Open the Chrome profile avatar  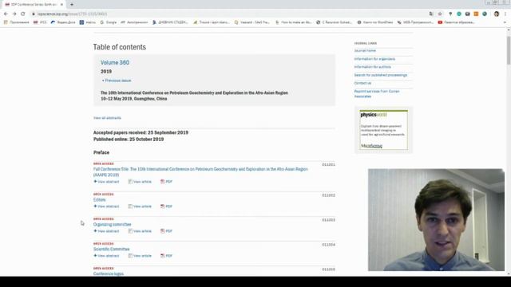(497, 14)
